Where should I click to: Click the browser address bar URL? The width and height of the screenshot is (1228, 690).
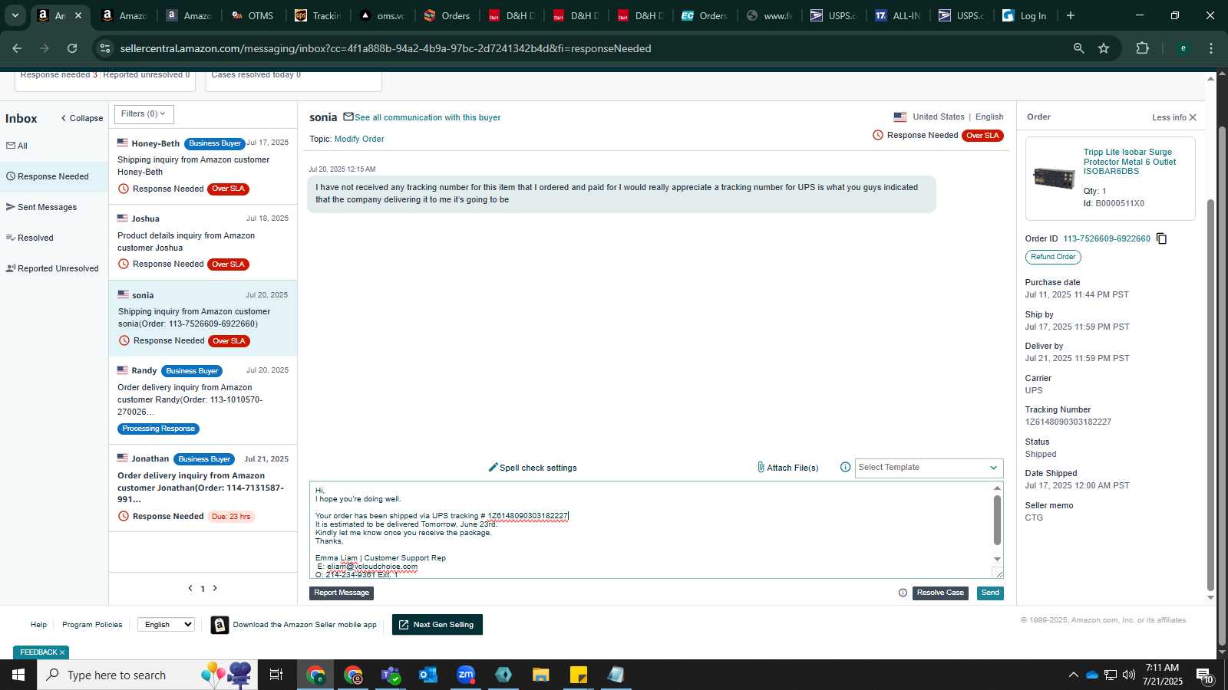(x=385, y=48)
